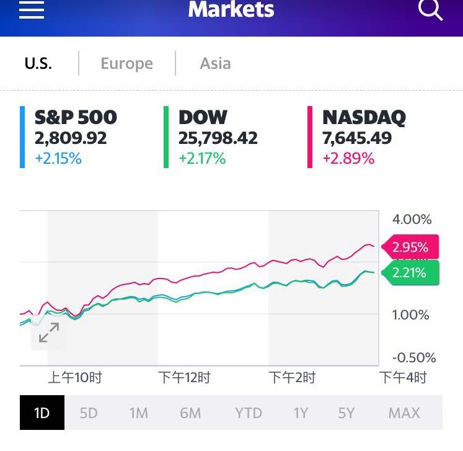Viewport: 463px width, 451px height.
Task: Tap the search magnifier icon
Action: pos(430,9)
